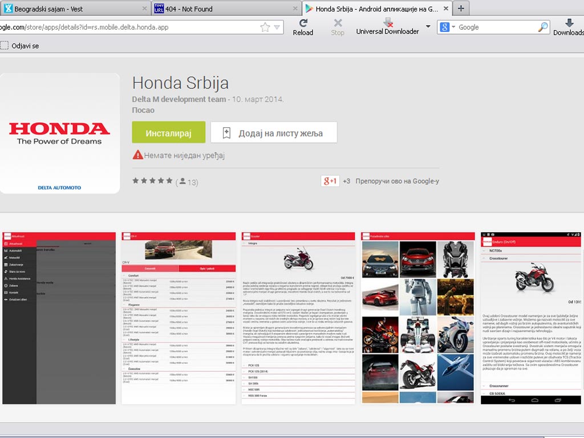Click the five-star rating display
The image size is (584, 438).
pyautogui.click(x=152, y=181)
